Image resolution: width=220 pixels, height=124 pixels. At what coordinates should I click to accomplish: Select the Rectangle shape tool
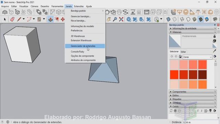coord(39,19)
